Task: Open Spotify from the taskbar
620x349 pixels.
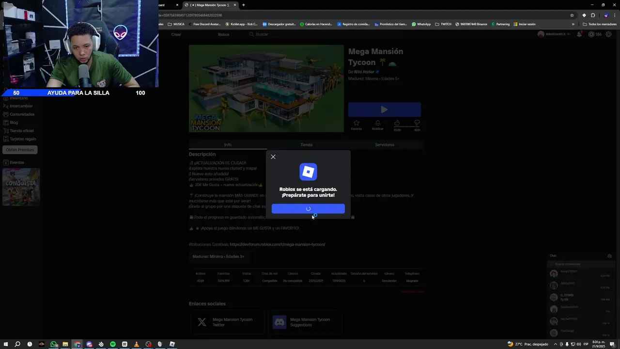Action: coord(112,344)
